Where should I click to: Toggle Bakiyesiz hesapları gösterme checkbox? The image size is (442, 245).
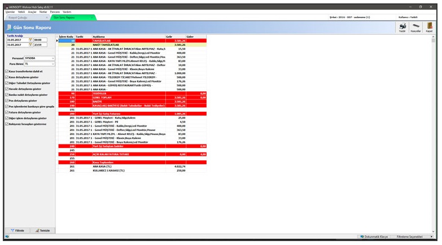(x=7, y=124)
